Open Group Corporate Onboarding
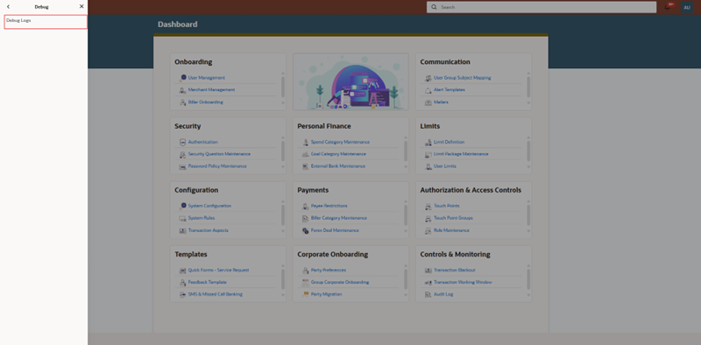 point(340,283)
